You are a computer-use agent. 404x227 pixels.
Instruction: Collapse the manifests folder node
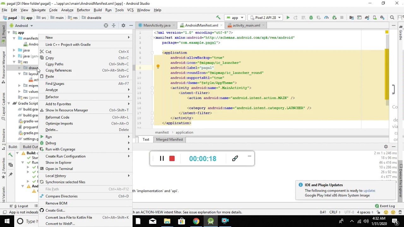(14, 38)
